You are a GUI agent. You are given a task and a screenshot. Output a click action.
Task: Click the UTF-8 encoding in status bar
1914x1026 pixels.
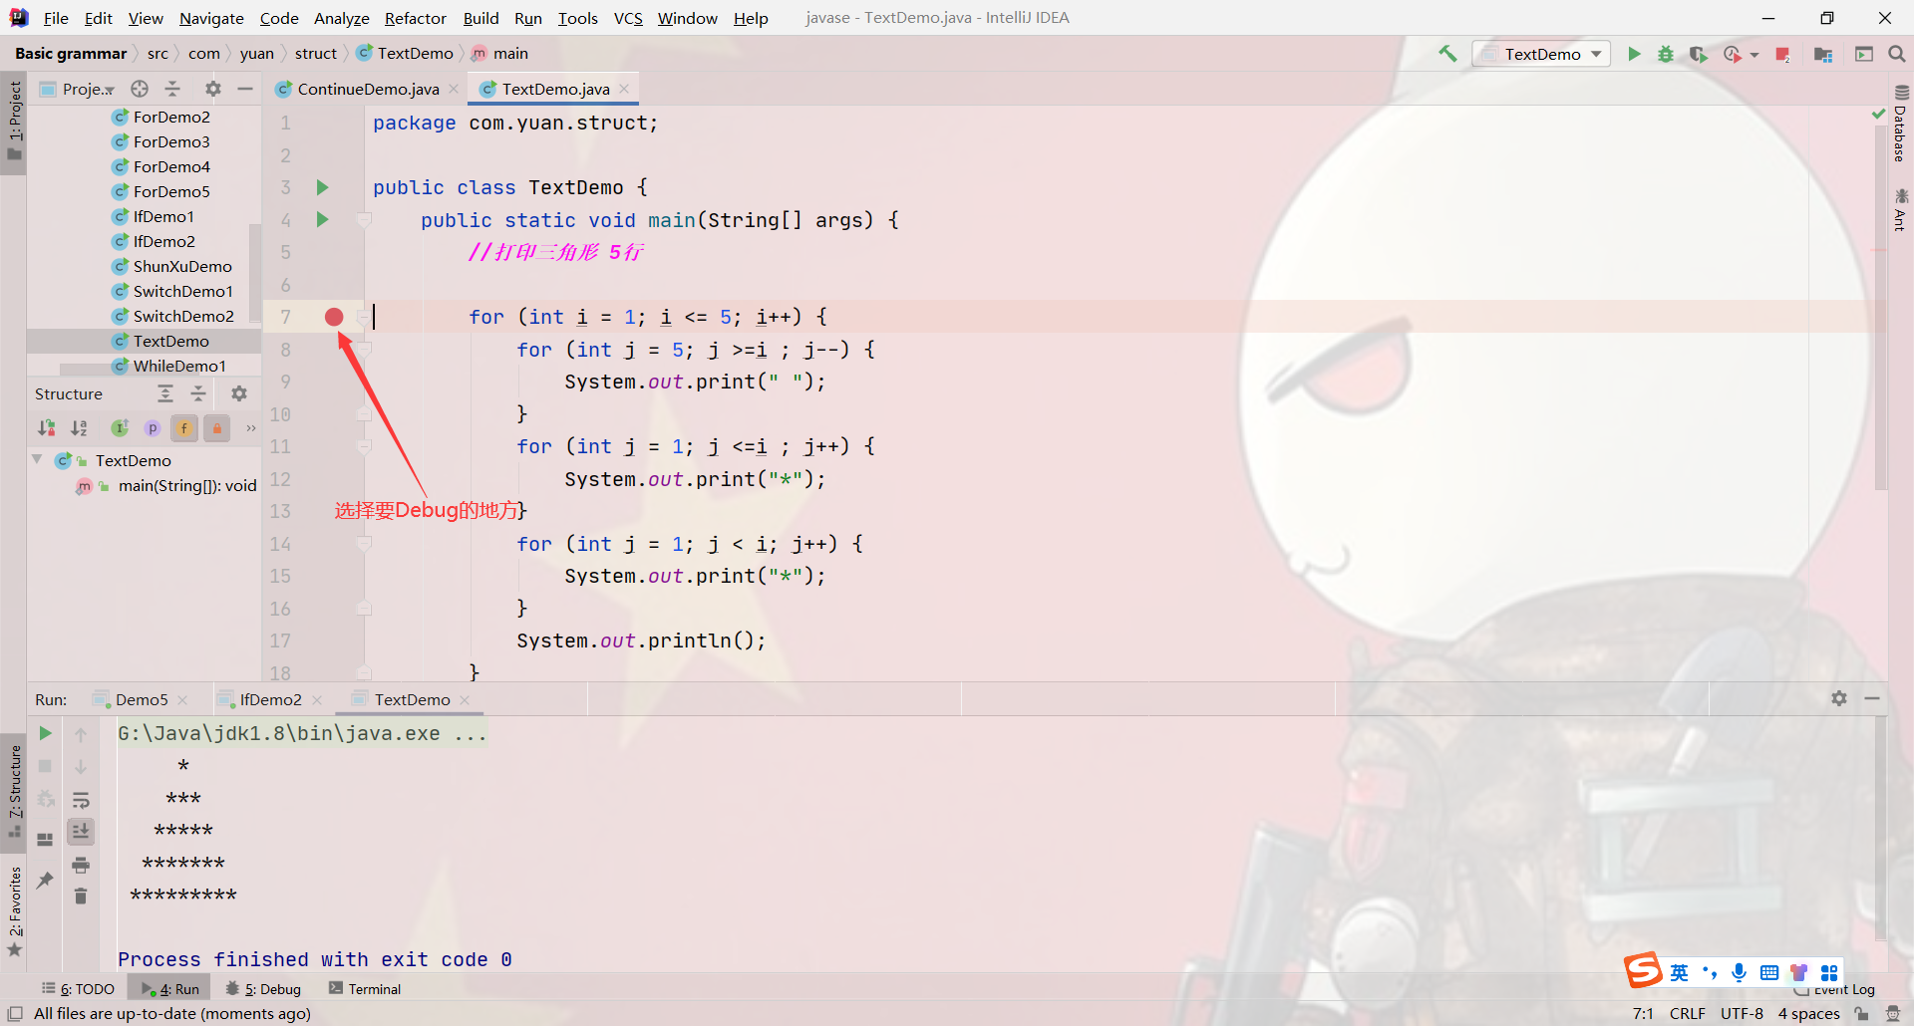[1742, 1013]
